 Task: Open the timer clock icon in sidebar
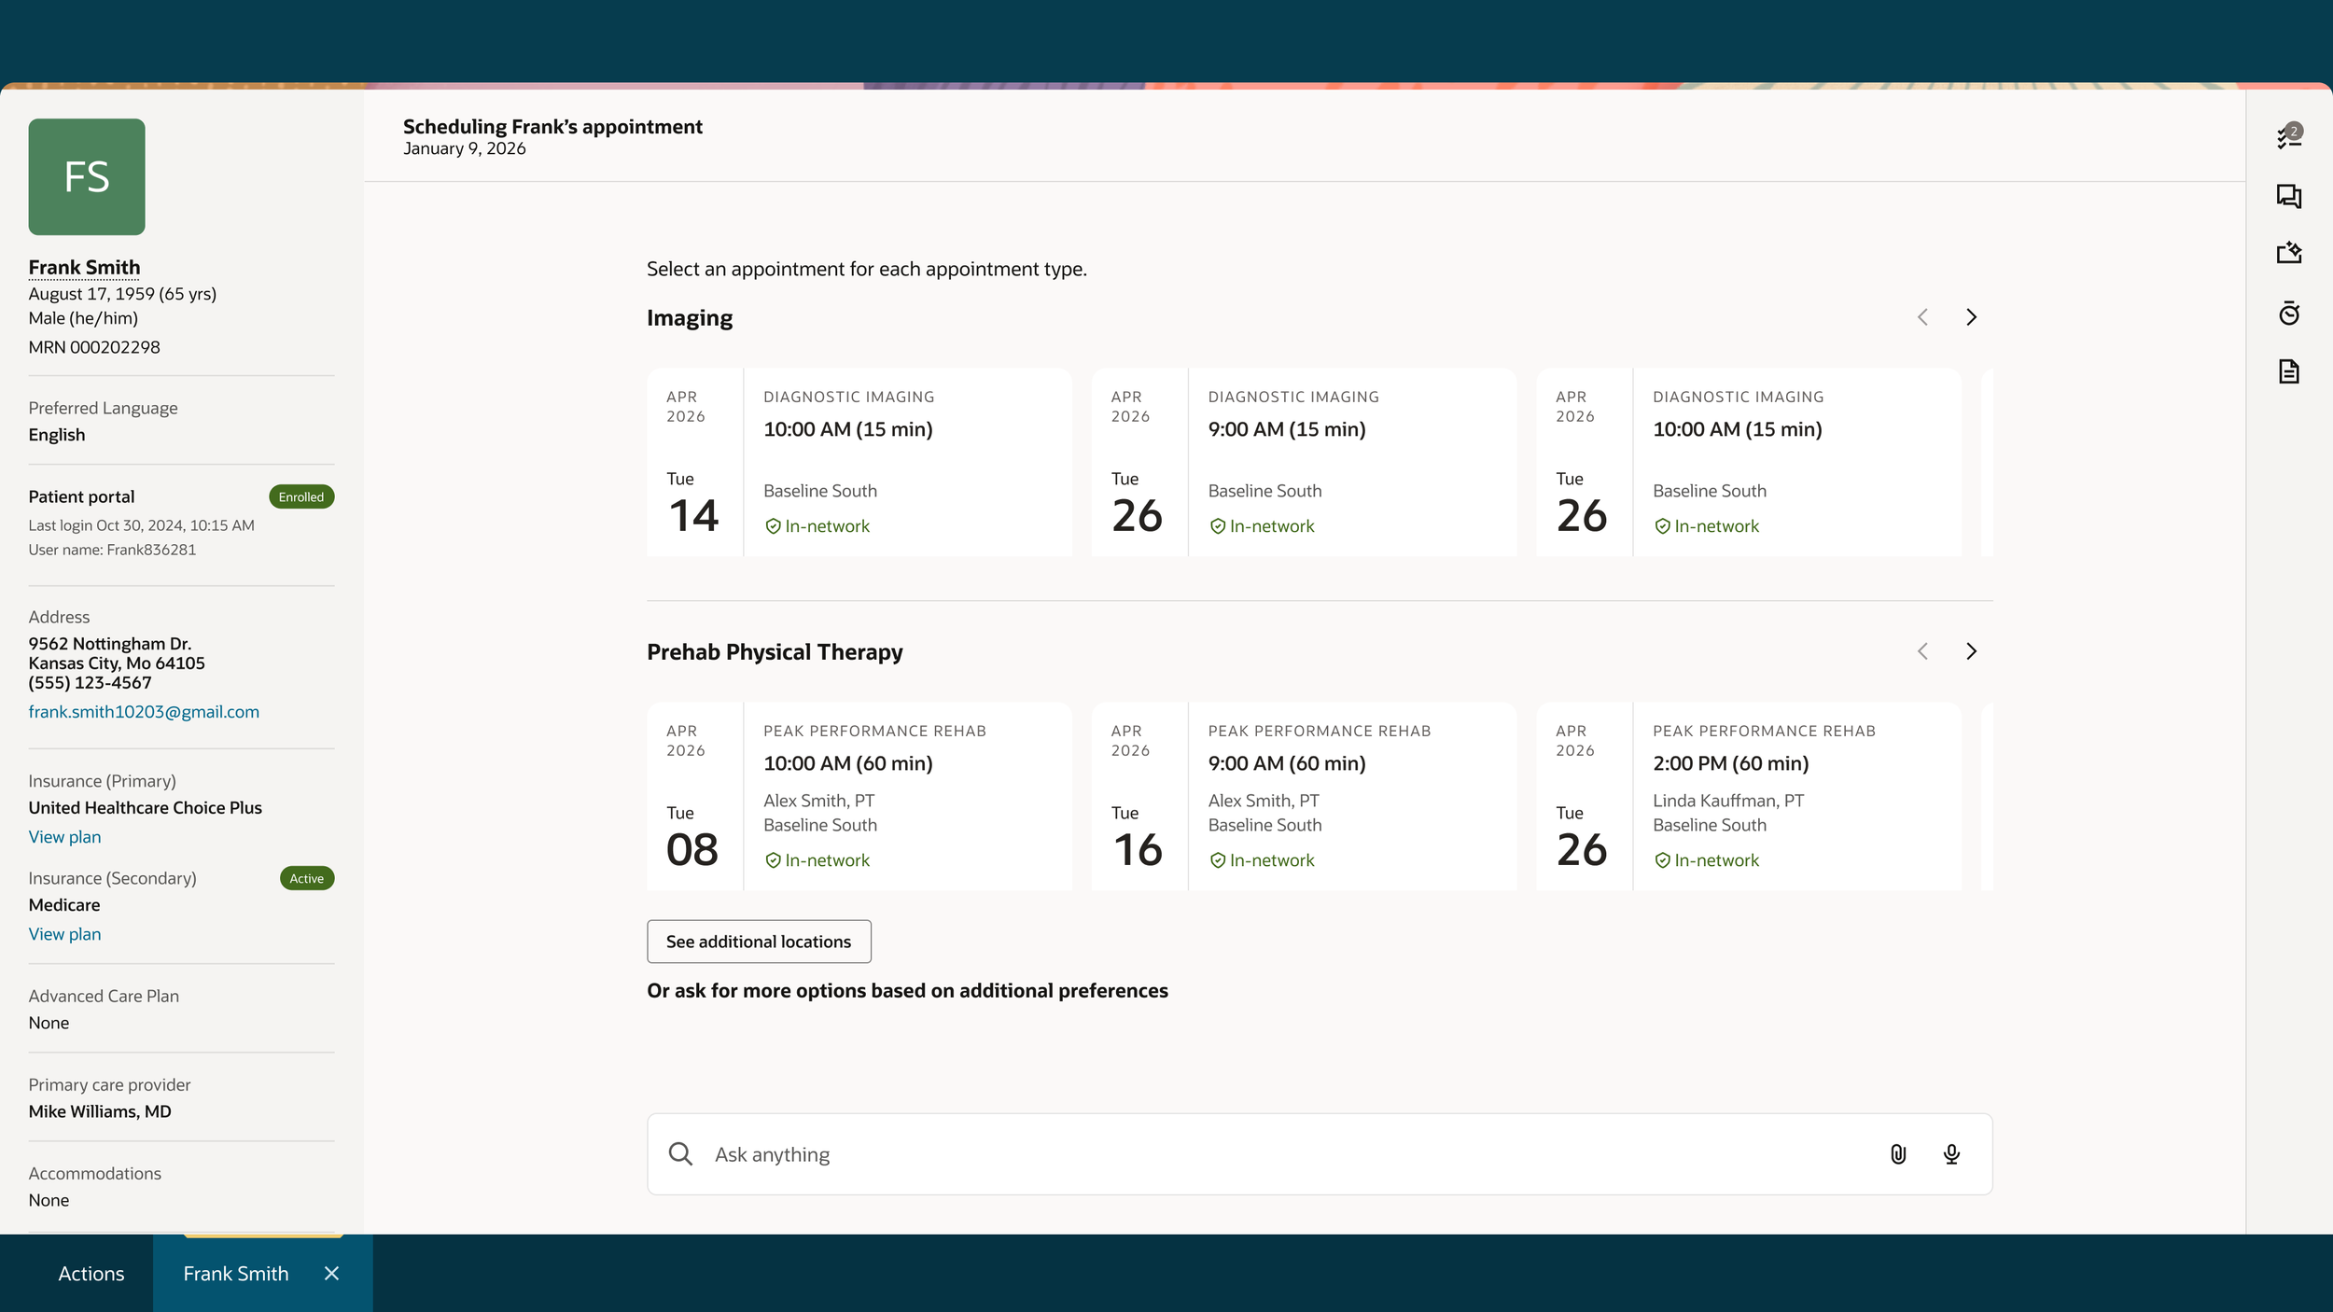[x=2289, y=313]
